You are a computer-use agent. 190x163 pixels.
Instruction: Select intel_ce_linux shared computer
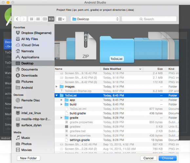pyautogui.click(x=33, y=113)
